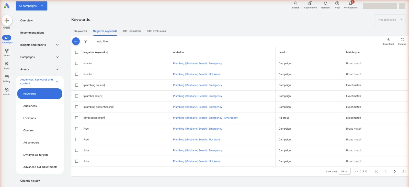This screenshot has height=187, width=409.
Task: Sort by the Match type column header
Action: click(x=353, y=53)
